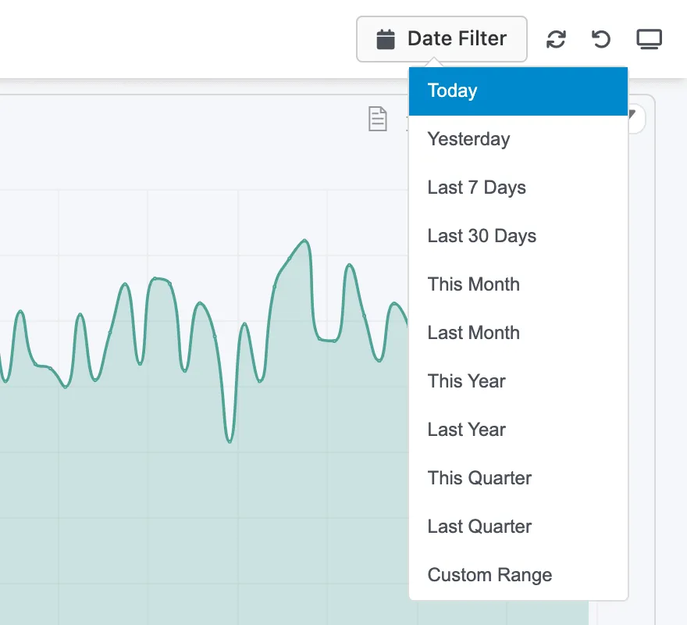
Task: Select Today from date filter menu
Action: (518, 91)
